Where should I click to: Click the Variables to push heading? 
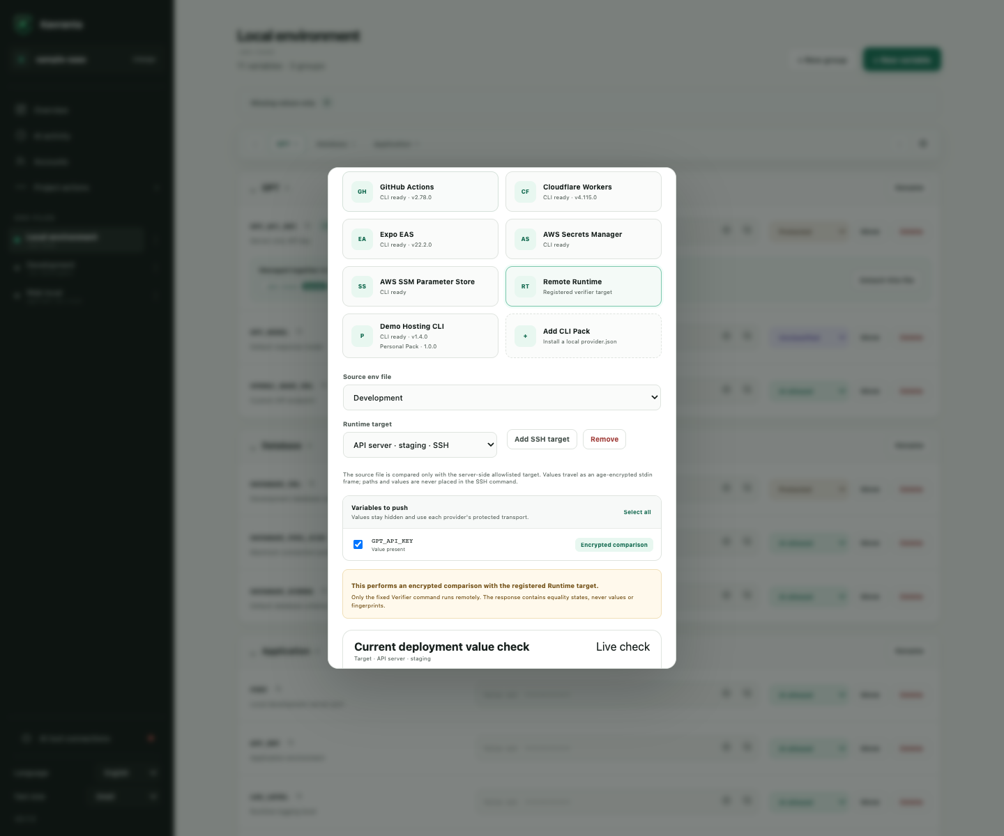[x=379, y=508]
